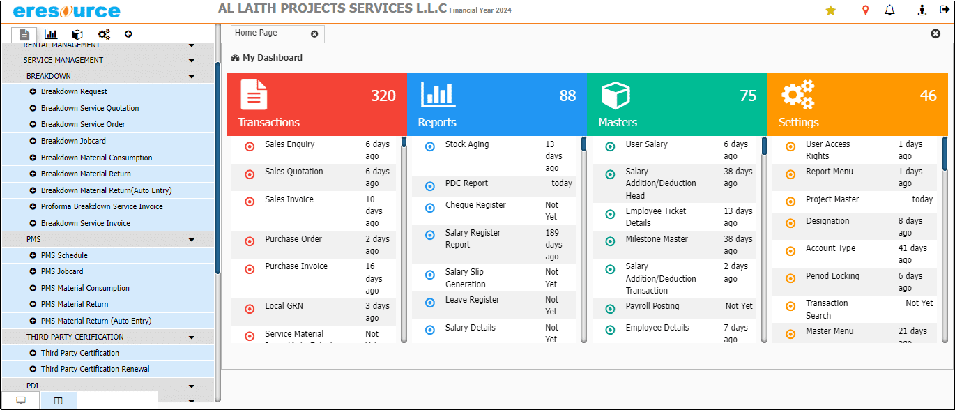This screenshot has width=955, height=410.
Task: Select the Home Page tab
Action: click(x=257, y=33)
